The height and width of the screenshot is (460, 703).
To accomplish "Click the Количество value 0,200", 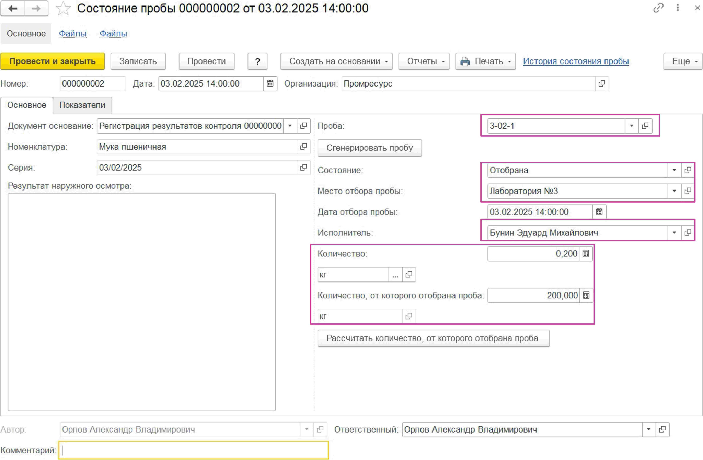I will (x=533, y=254).
